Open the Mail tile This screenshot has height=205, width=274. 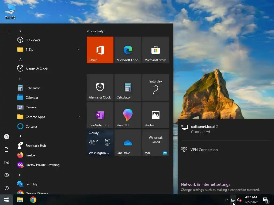pos(156,143)
